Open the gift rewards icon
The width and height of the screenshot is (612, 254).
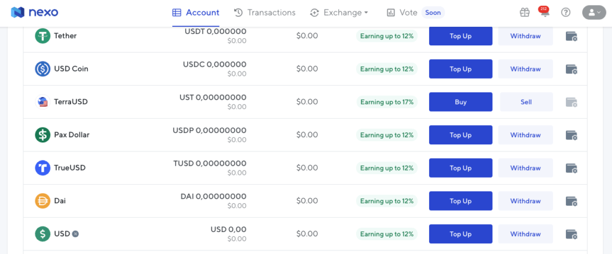coord(524,13)
